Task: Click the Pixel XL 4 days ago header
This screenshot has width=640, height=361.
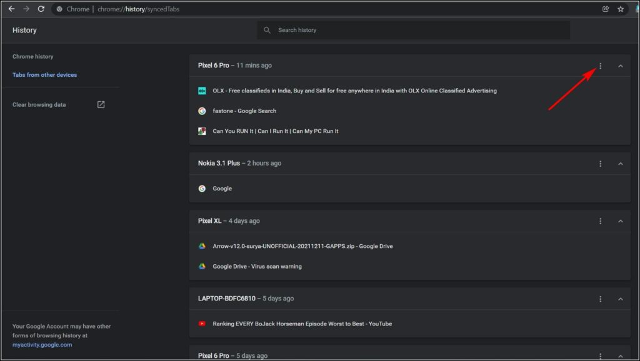Action: pyautogui.click(x=229, y=221)
